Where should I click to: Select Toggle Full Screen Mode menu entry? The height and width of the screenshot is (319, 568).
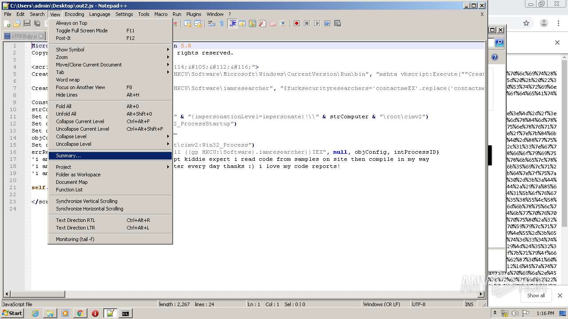[110, 31]
